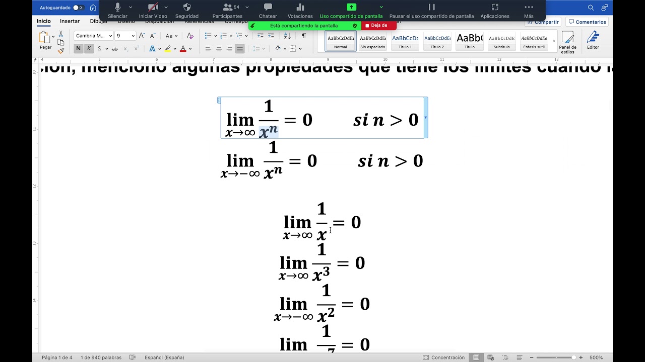Image resolution: width=645 pixels, height=362 pixels.
Task: Mute microphone with Silenciar in Zoom bar
Action: [117, 11]
